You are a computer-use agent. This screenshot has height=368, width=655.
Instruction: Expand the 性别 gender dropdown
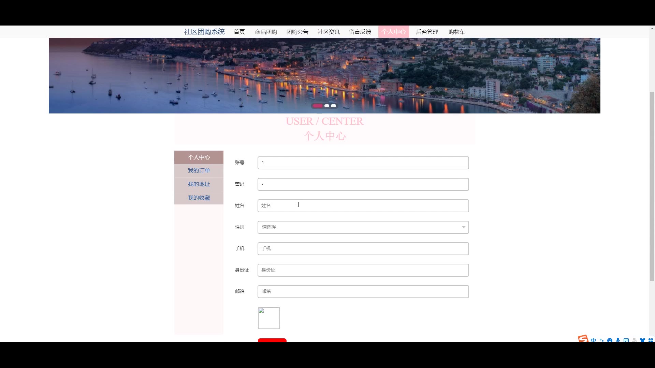[363, 227]
